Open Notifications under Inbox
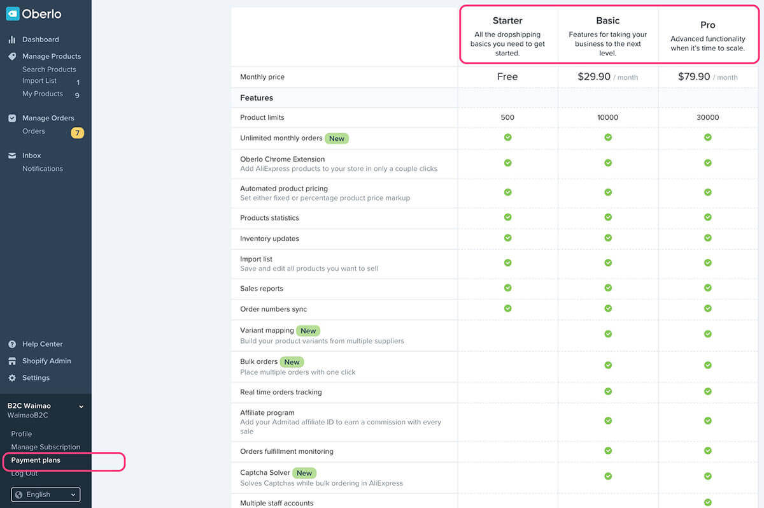764x508 pixels. coord(43,169)
